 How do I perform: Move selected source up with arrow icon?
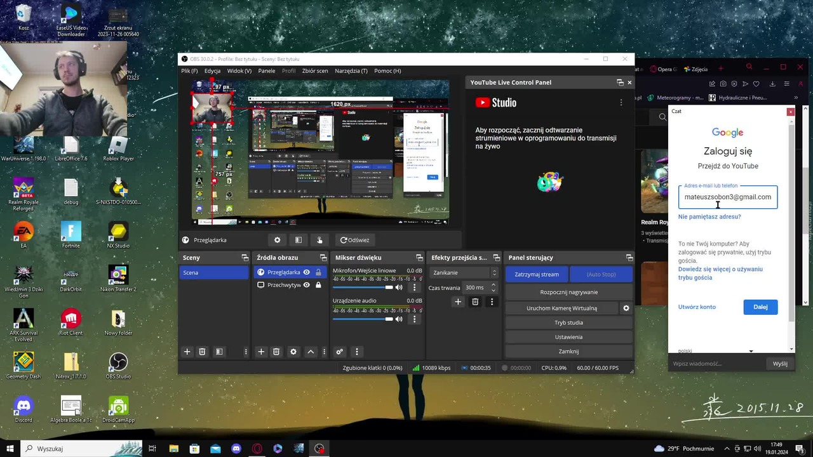coord(311,352)
